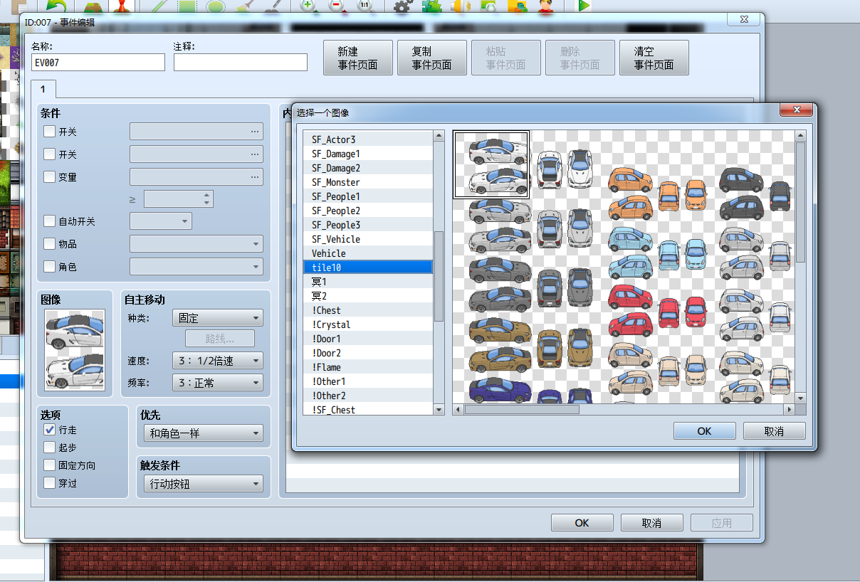860x582 pixels.
Task: Select event page tab 1
Action: [43, 89]
